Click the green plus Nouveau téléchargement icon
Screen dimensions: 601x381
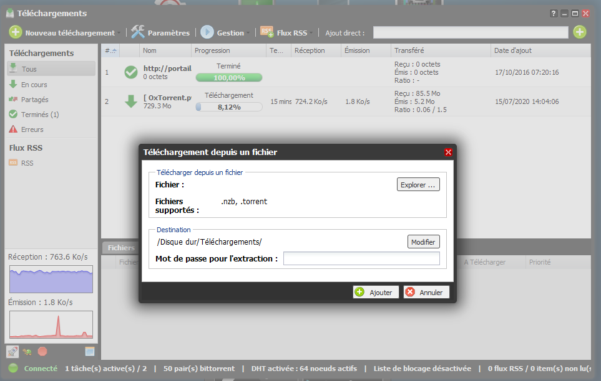click(x=16, y=32)
